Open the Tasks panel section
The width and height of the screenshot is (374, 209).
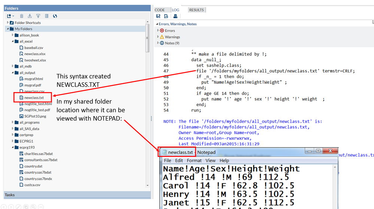coord(10,195)
